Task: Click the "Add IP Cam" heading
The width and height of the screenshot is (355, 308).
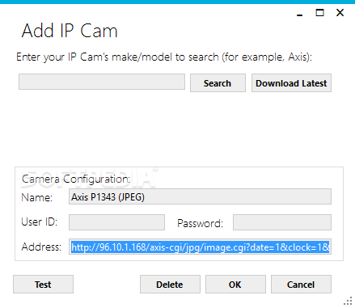Action: 70,31
